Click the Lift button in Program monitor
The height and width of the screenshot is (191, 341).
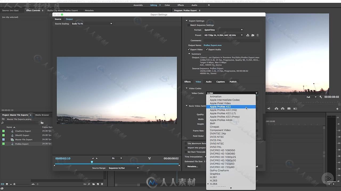coord(276,108)
